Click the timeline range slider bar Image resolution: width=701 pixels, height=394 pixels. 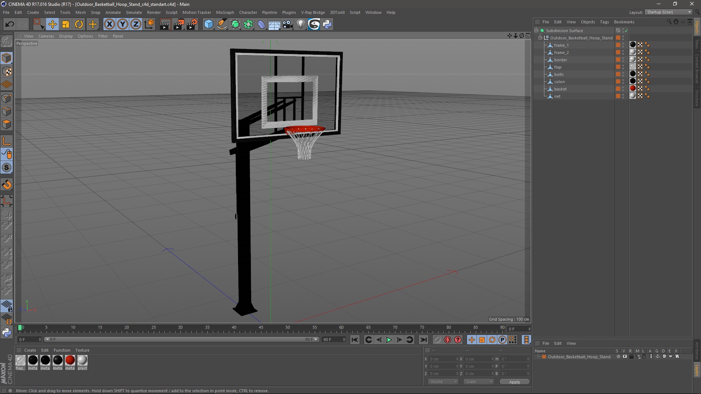point(181,340)
